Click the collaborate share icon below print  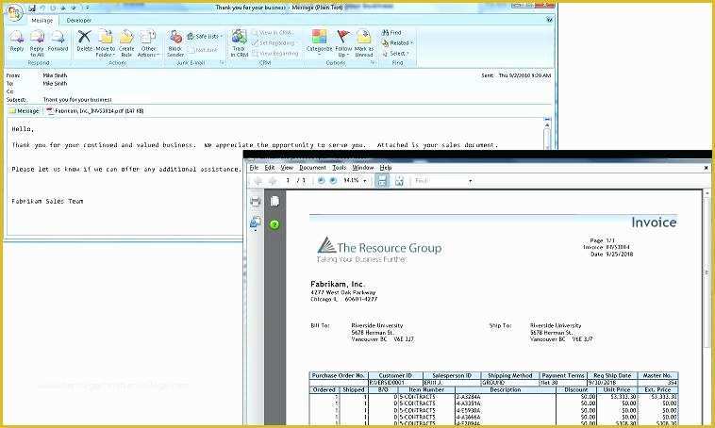coord(256,222)
